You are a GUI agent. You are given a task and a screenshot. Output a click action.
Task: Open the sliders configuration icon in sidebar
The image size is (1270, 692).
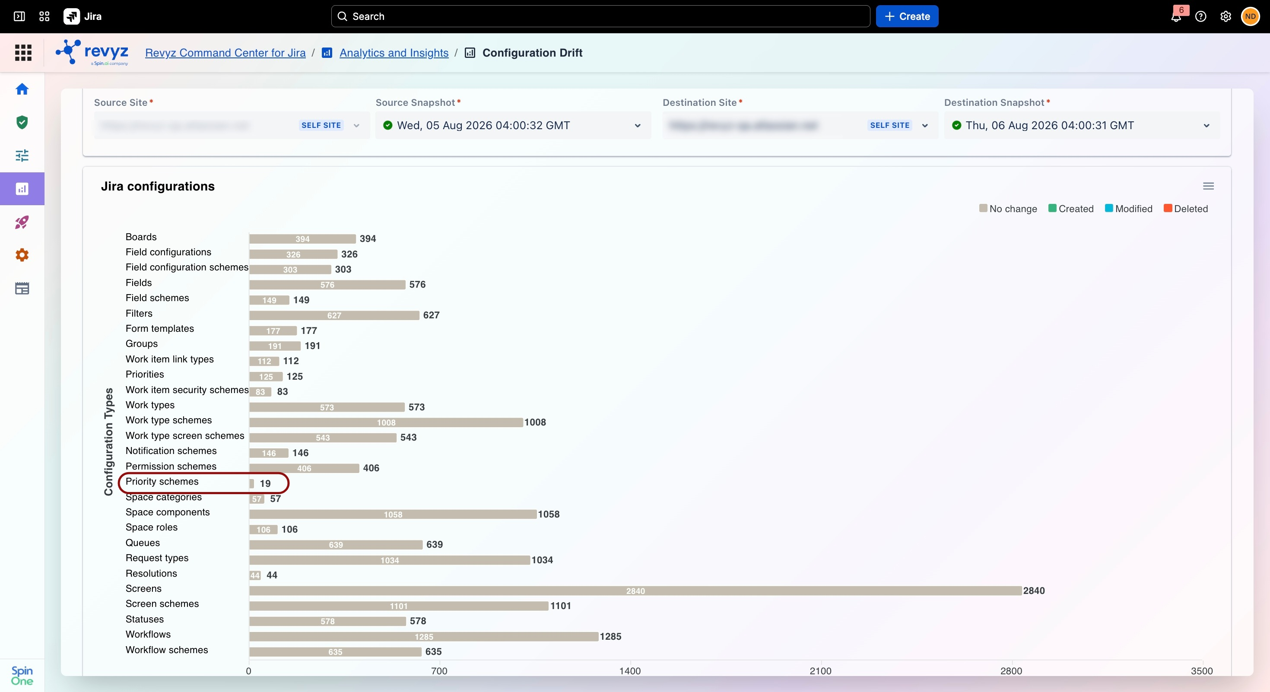click(x=22, y=156)
